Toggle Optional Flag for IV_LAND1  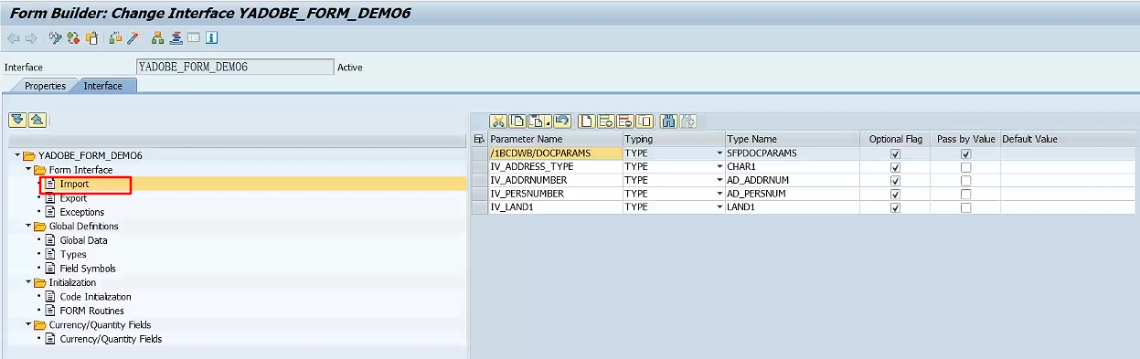click(895, 208)
